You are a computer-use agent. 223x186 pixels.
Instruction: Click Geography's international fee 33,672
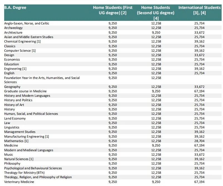click(199, 87)
